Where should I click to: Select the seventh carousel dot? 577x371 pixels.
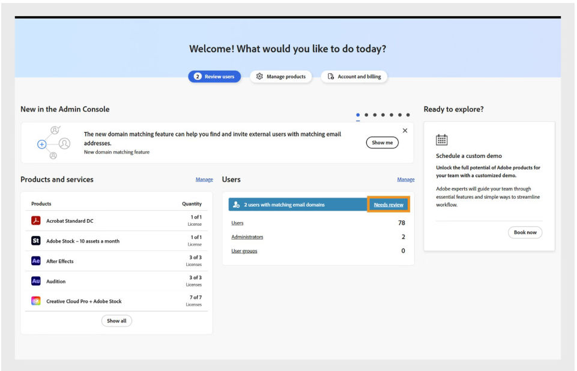click(x=408, y=115)
